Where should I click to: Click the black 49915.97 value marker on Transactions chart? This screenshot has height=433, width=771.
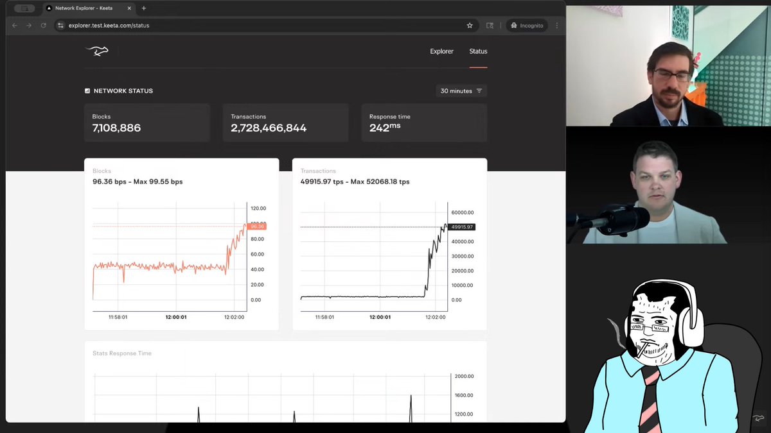[x=462, y=227]
